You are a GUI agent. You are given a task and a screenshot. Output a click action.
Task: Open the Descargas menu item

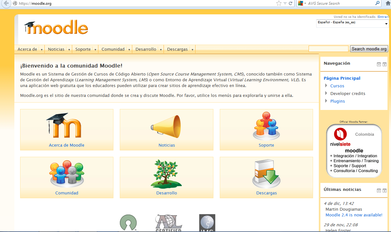[177, 49]
